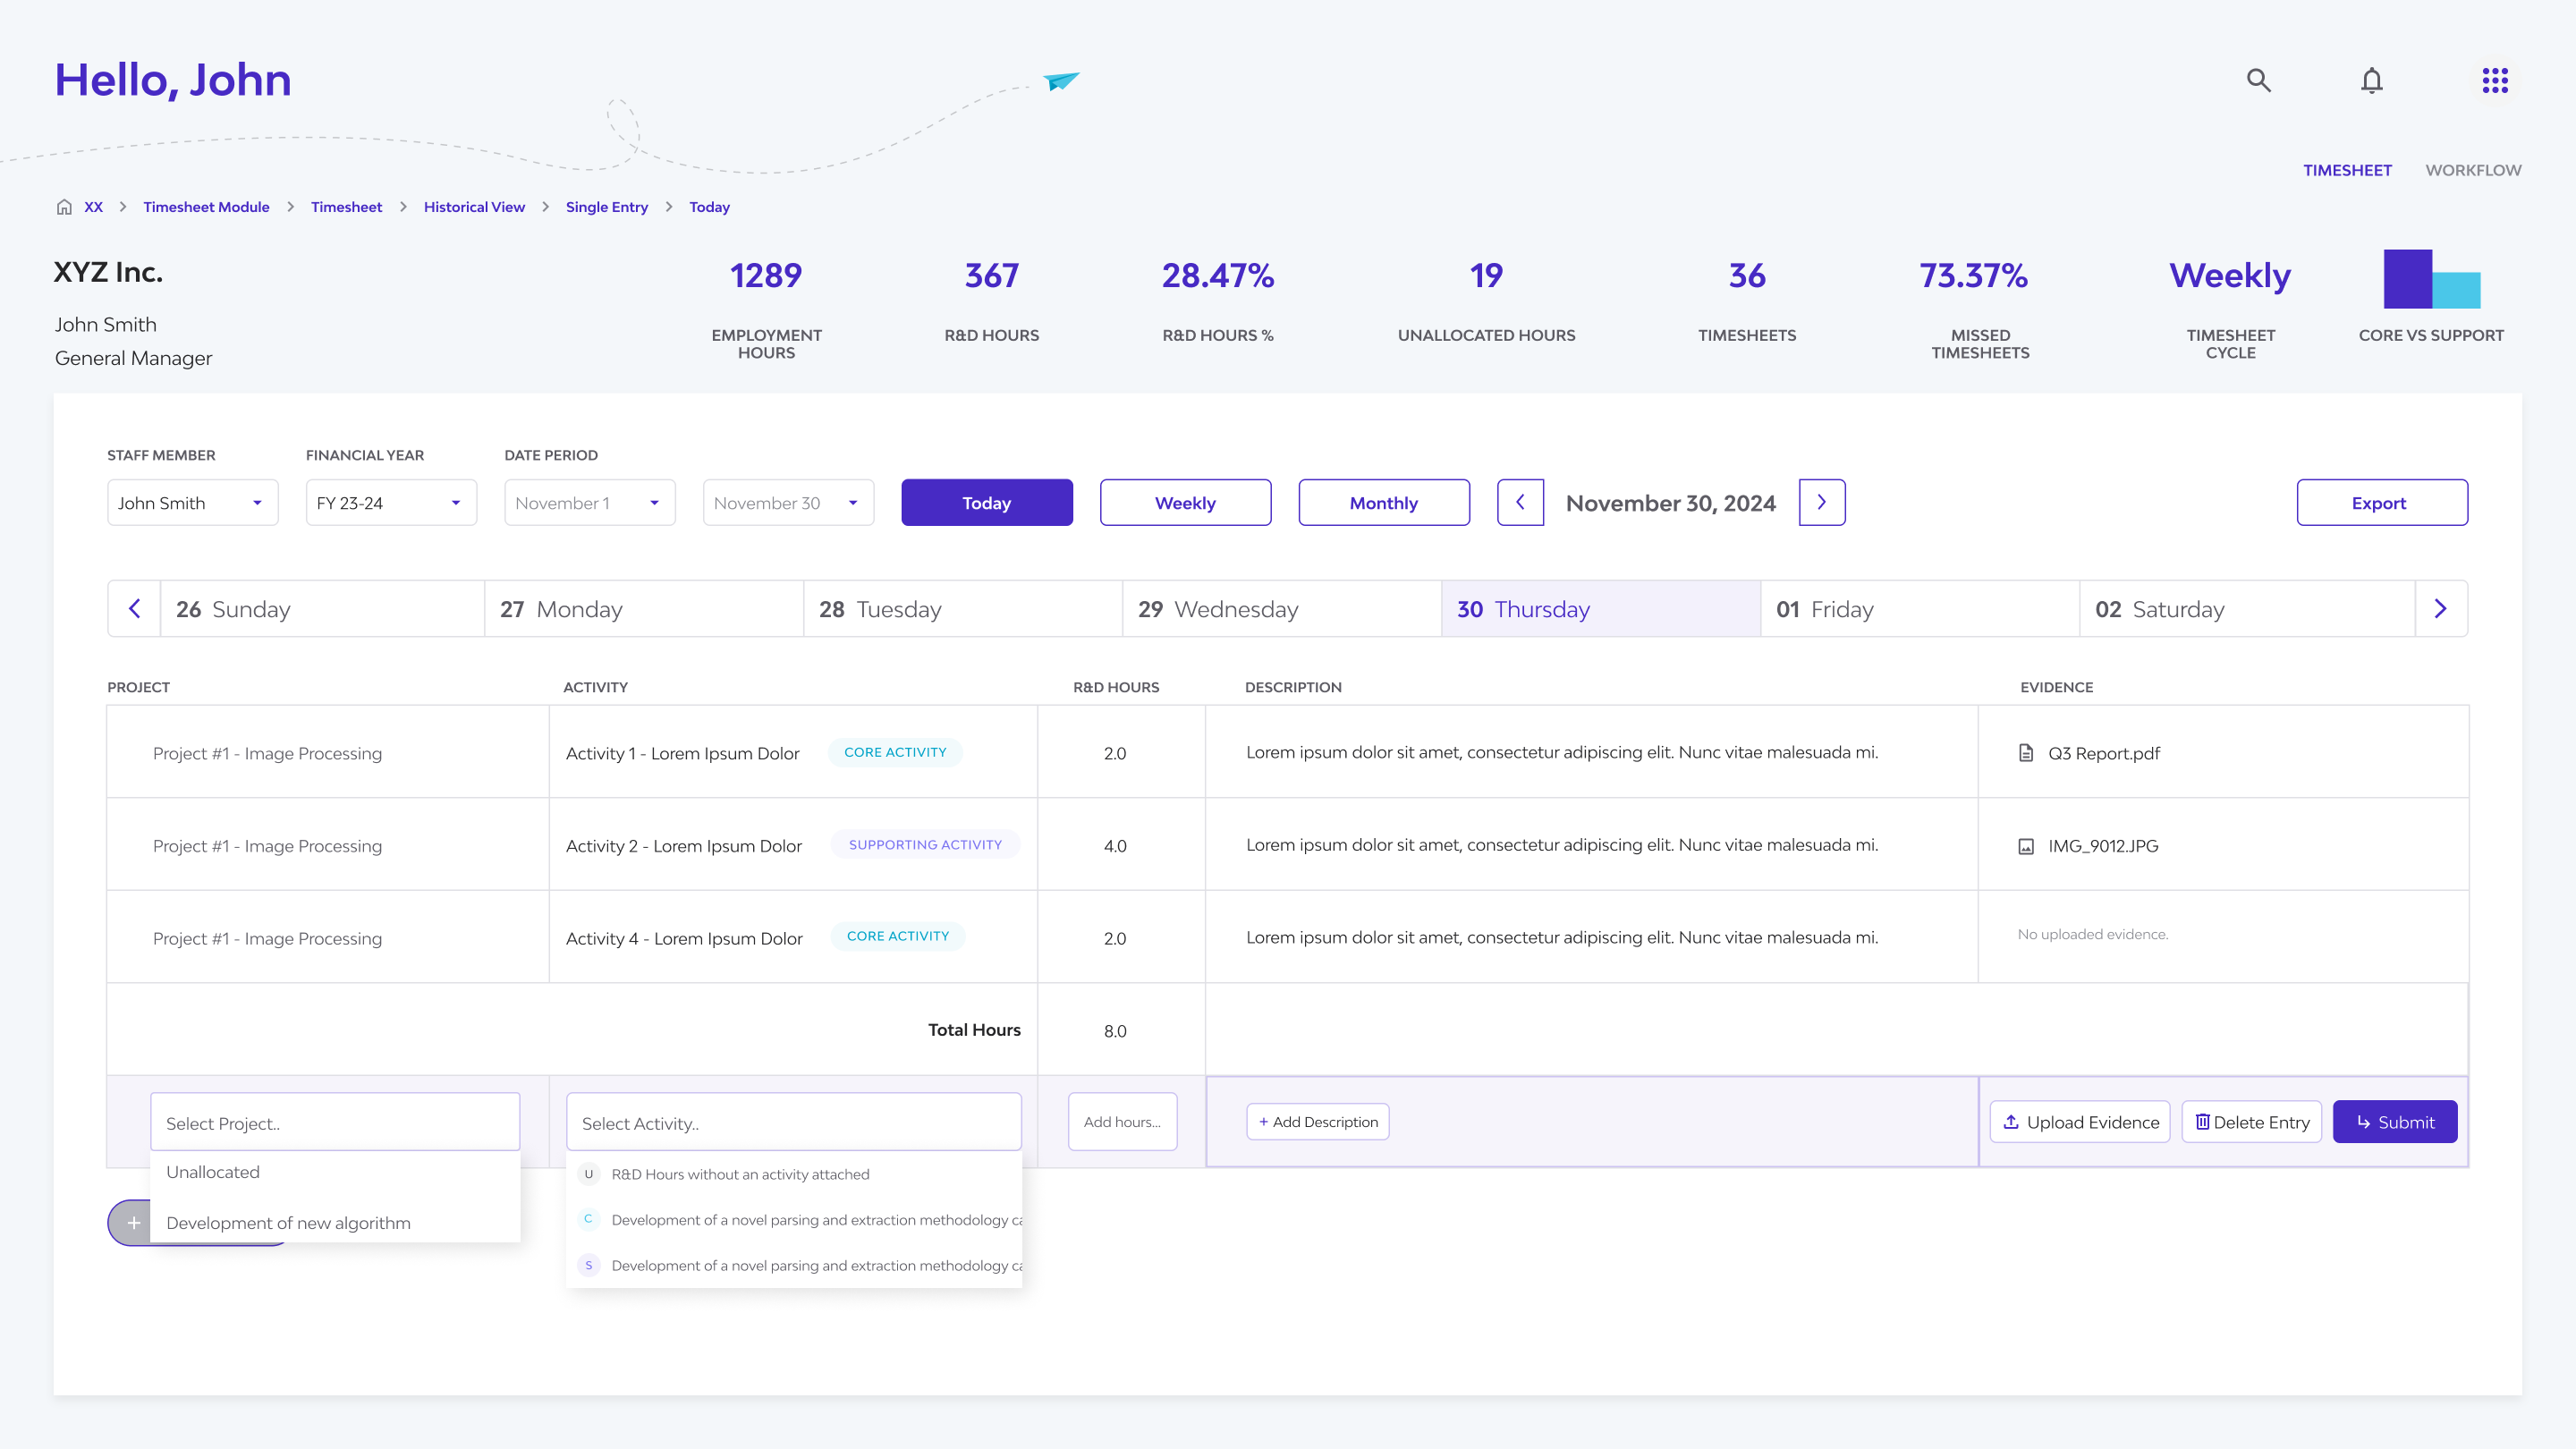The width and height of the screenshot is (2576, 1449).
Task: Select 30 Thursday day tab
Action: [1601, 608]
